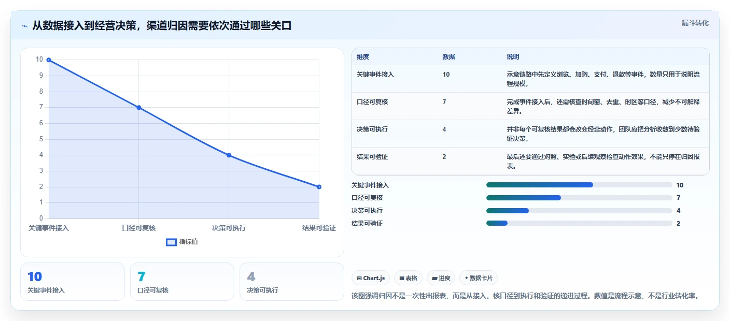Click the chart data point at 结果可验证
The height and width of the screenshot is (321, 730).
tap(319, 187)
